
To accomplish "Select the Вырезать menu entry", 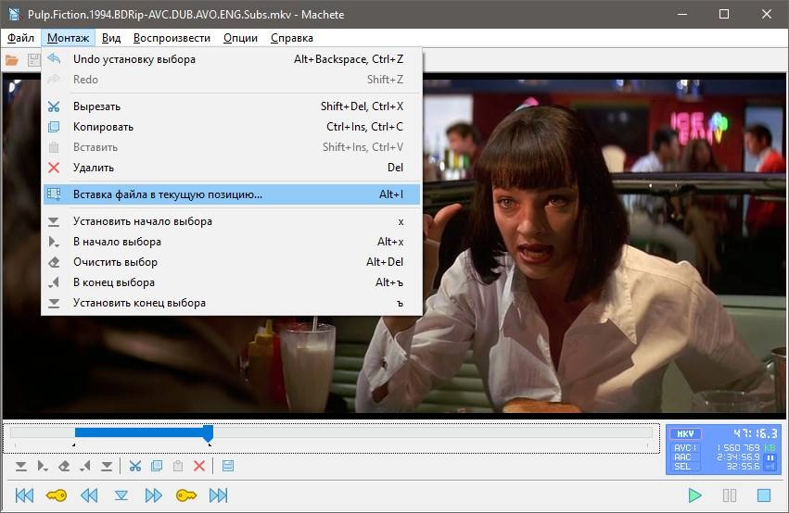I will click(x=232, y=106).
